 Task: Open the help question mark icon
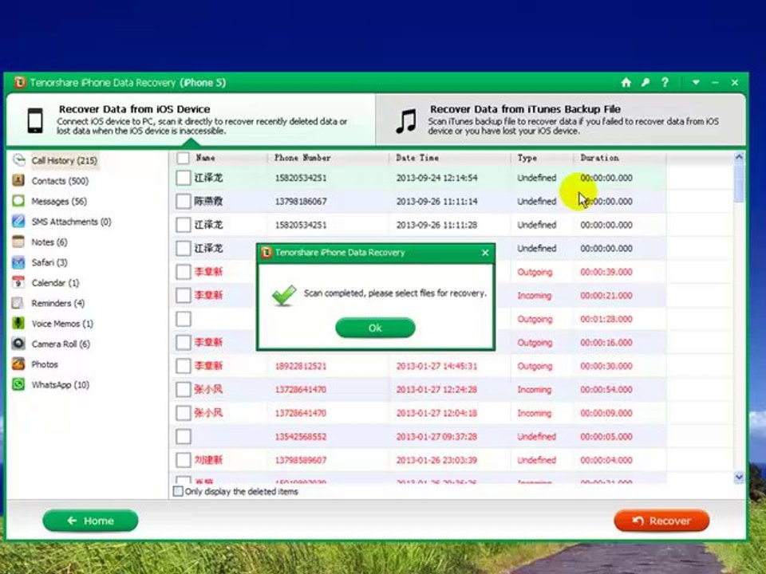665,82
